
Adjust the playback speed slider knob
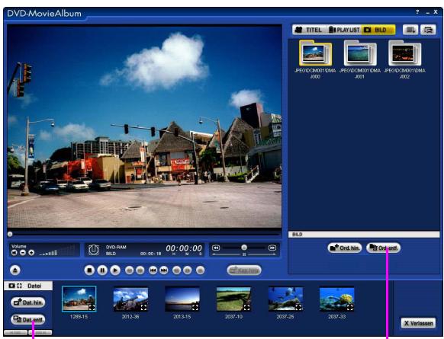244,248
